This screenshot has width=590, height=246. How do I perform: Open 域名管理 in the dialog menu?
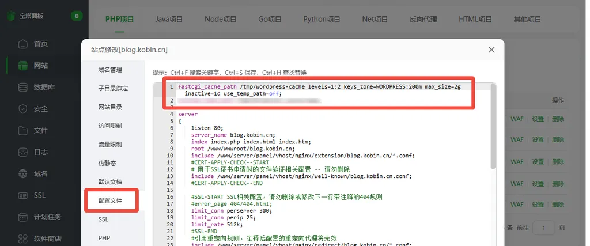pyautogui.click(x=110, y=70)
